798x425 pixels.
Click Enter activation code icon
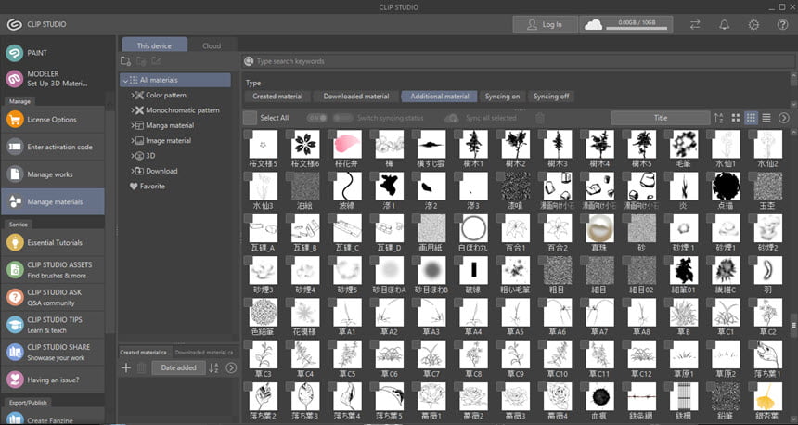15,148
